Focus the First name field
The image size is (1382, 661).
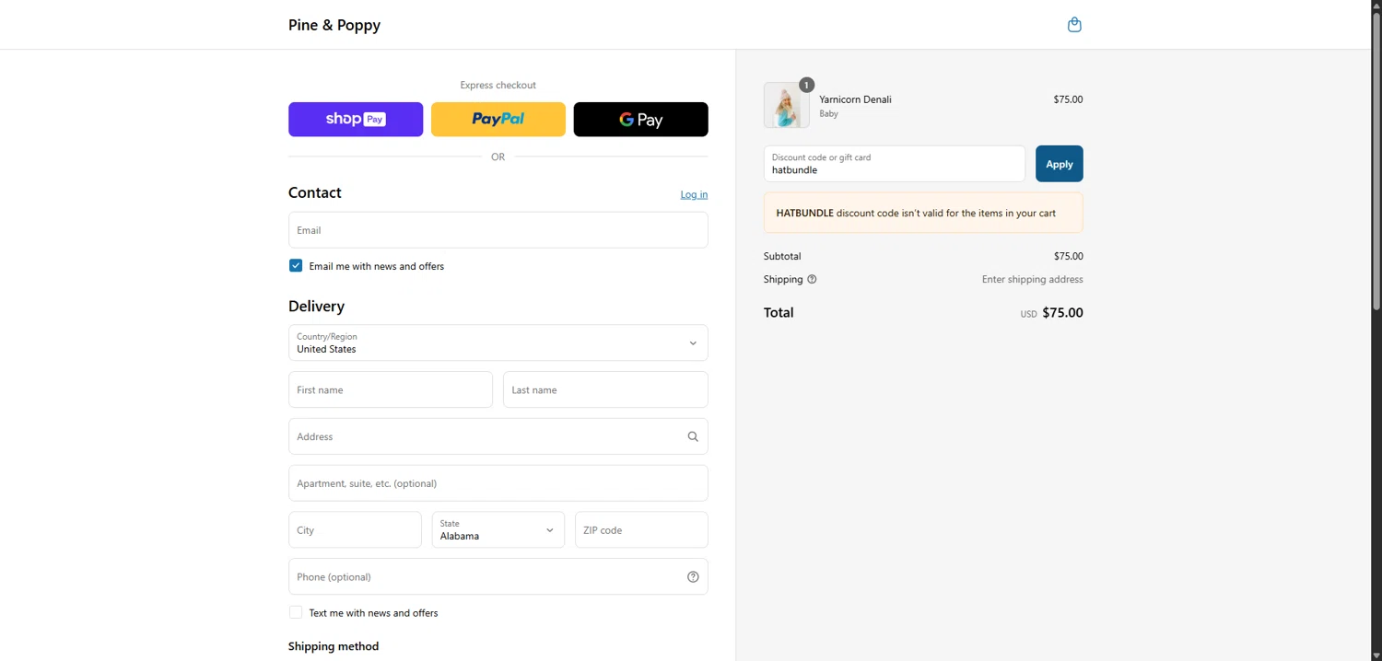[x=391, y=389]
